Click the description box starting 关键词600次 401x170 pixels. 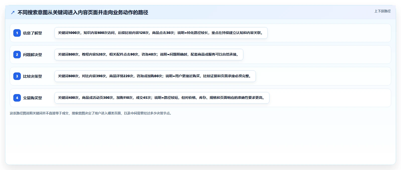155,76
